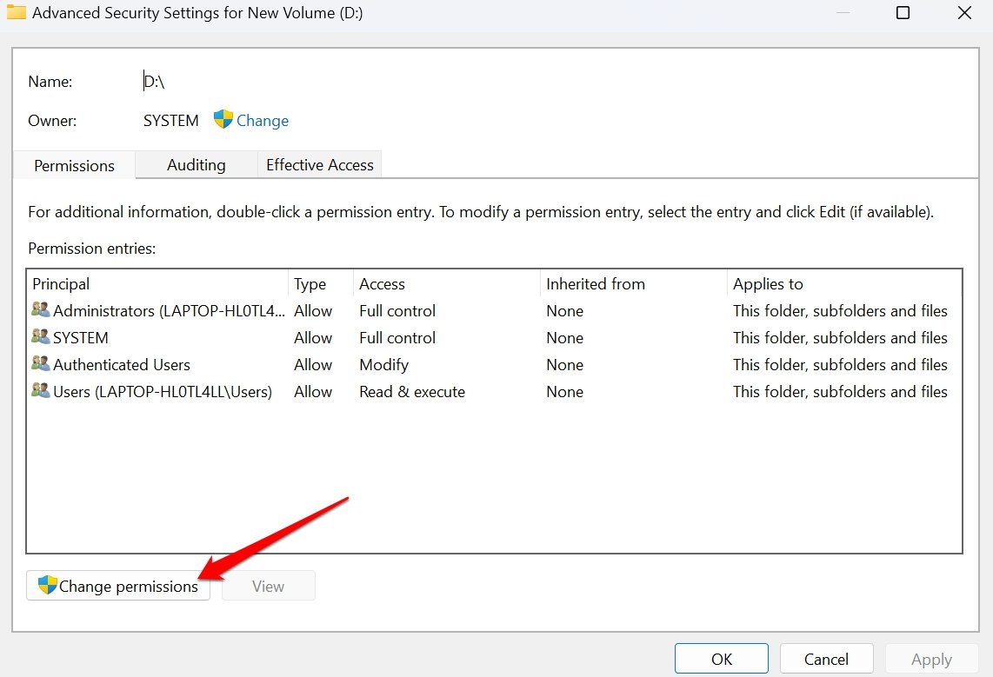Click the Authenticated Users group icon

coord(41,364)
